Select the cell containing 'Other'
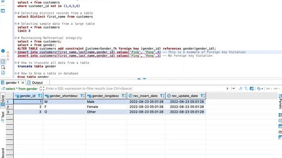 point(106,112)
